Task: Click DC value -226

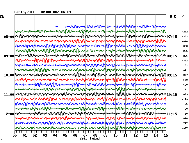Action: coord(185,51)
